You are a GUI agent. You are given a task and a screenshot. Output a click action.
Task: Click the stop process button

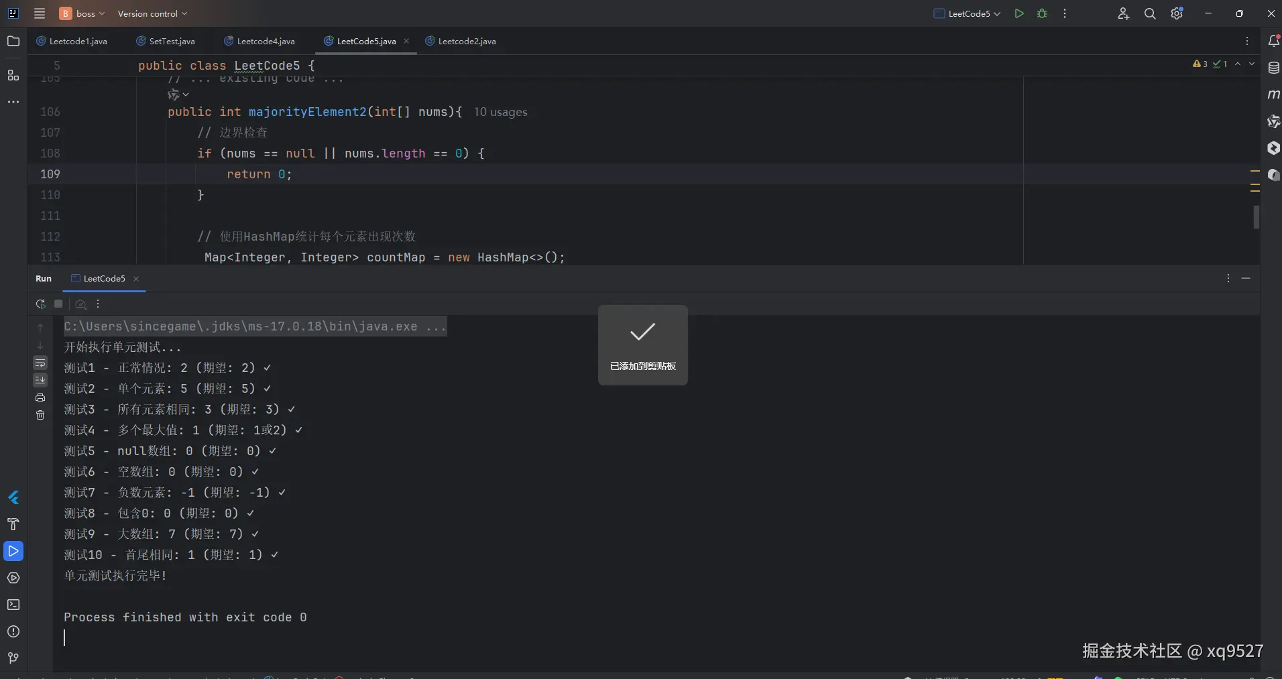[x=58, y=304]
